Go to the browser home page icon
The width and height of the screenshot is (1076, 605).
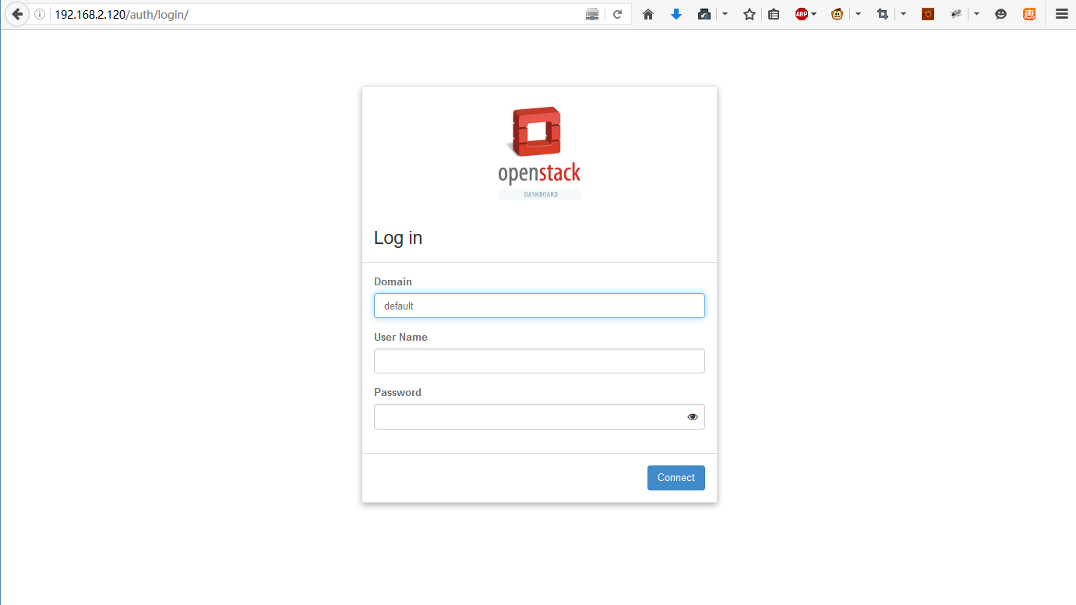click(647, 14)
